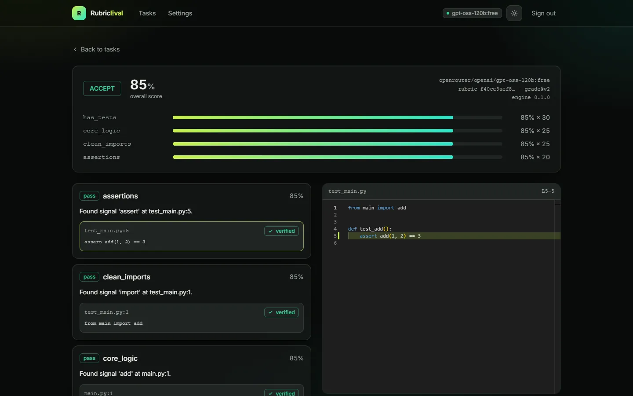The height and width of the screenshot is (396, 633).
Task: Select the assertions criterion card title
Action: tap(120, 196)
